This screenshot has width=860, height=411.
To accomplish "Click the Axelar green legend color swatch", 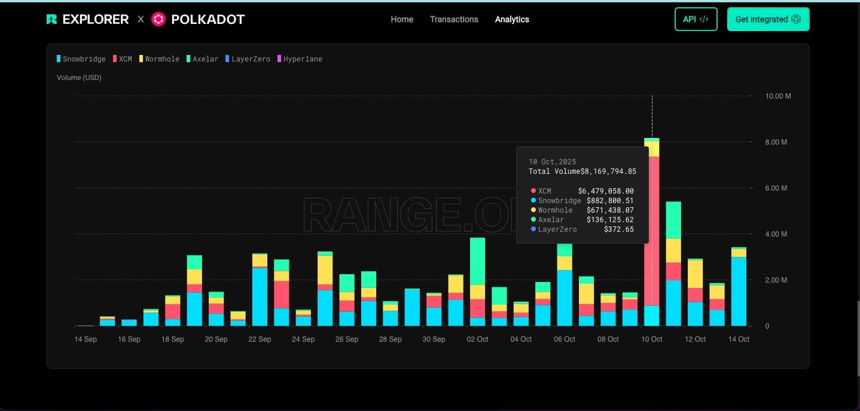I will pos(187,59).
